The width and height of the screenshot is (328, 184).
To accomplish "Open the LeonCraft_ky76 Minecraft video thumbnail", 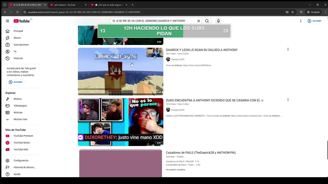I will [x=120, y=72].
